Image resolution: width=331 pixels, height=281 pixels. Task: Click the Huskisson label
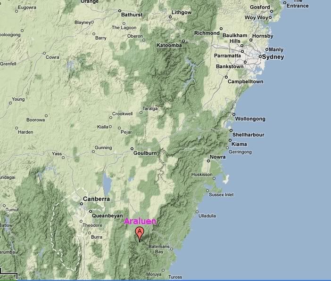(202, 175)
